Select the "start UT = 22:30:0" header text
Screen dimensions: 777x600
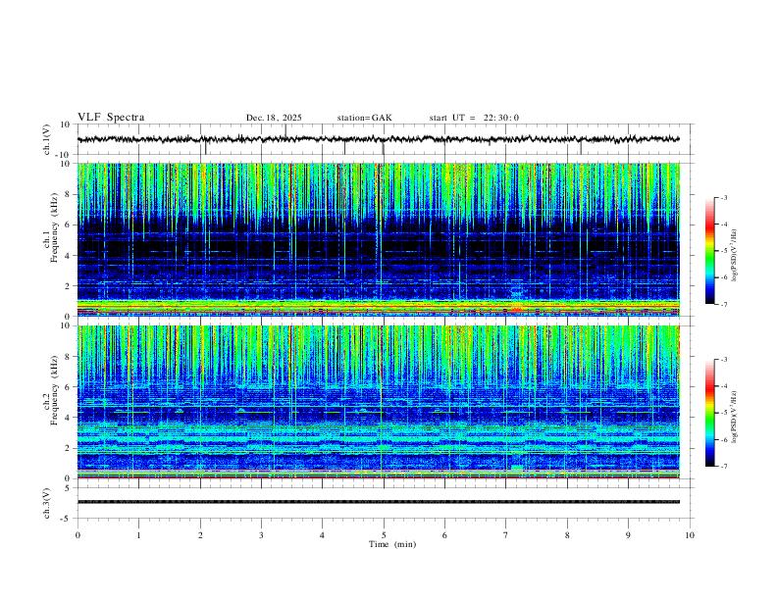pos(474,118)
